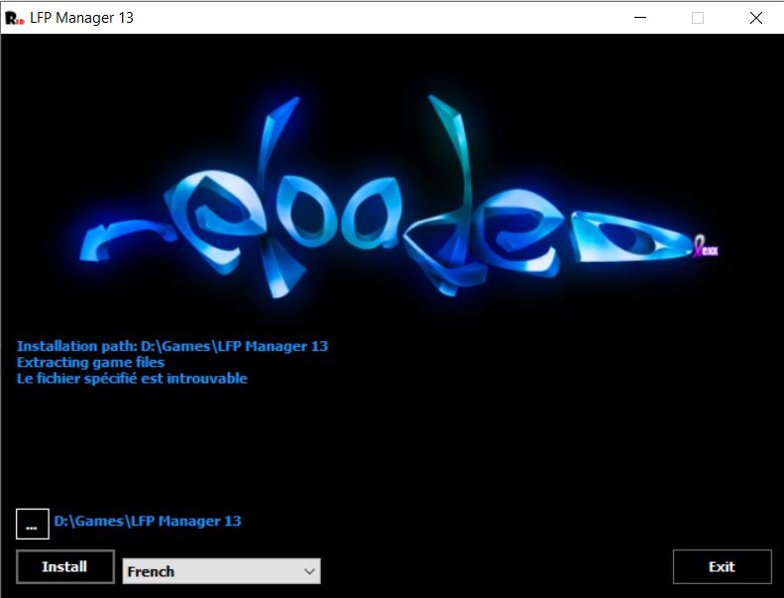784x598 pixels.
Task: Browse for folder with the "..." button
Action: (33, 524)
